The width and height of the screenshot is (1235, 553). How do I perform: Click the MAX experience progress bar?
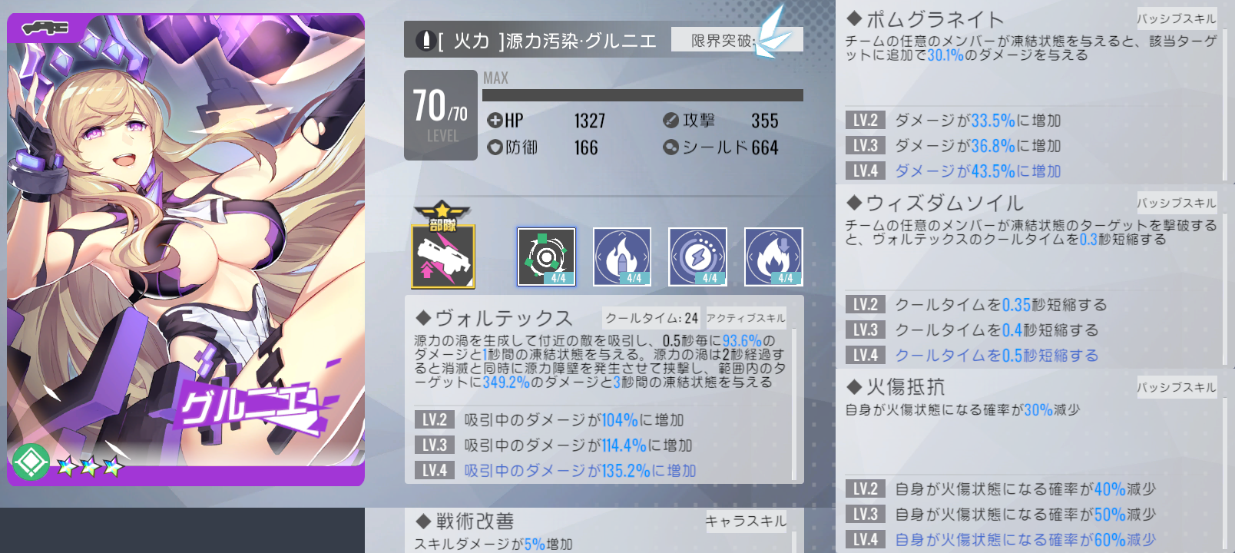coord(643,95)
